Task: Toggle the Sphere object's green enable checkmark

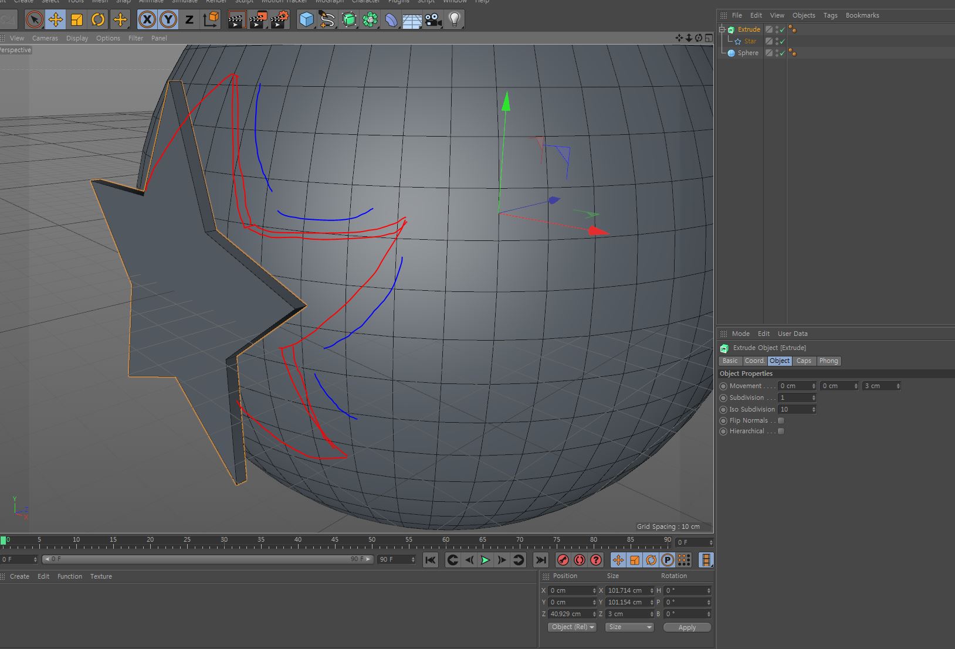Action: (x=782, y=53)
